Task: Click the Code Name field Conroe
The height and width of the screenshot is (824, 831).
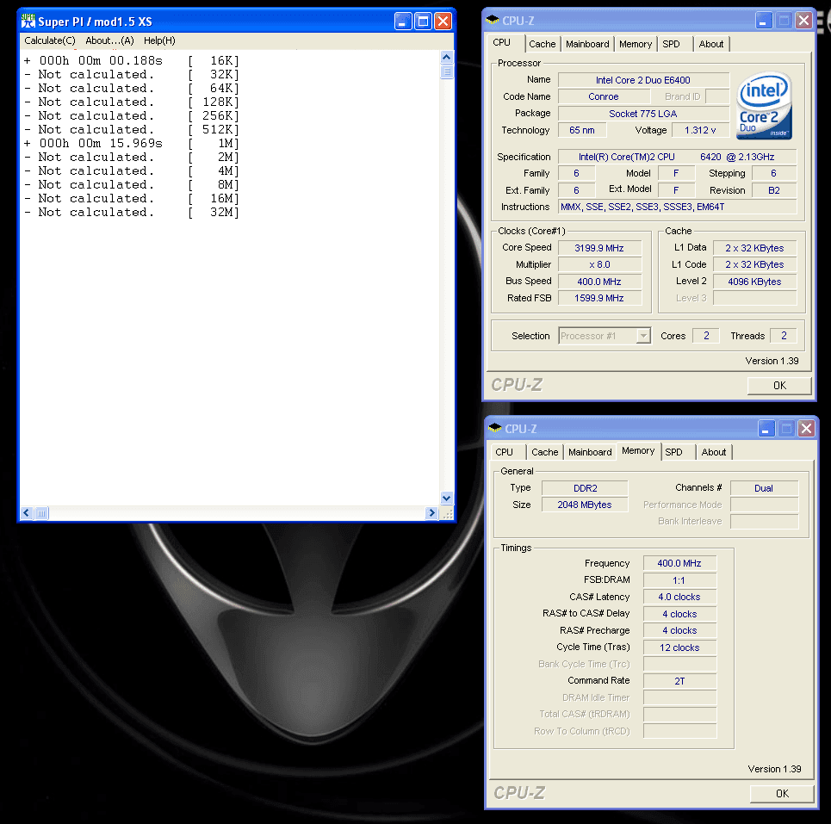Action: (x=604, y=96)
